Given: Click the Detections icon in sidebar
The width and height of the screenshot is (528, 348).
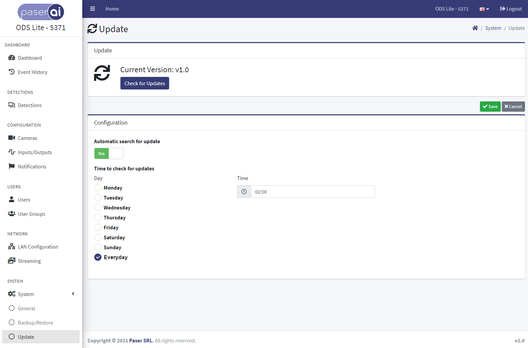Looking at the screenshot, I should 12,105.
